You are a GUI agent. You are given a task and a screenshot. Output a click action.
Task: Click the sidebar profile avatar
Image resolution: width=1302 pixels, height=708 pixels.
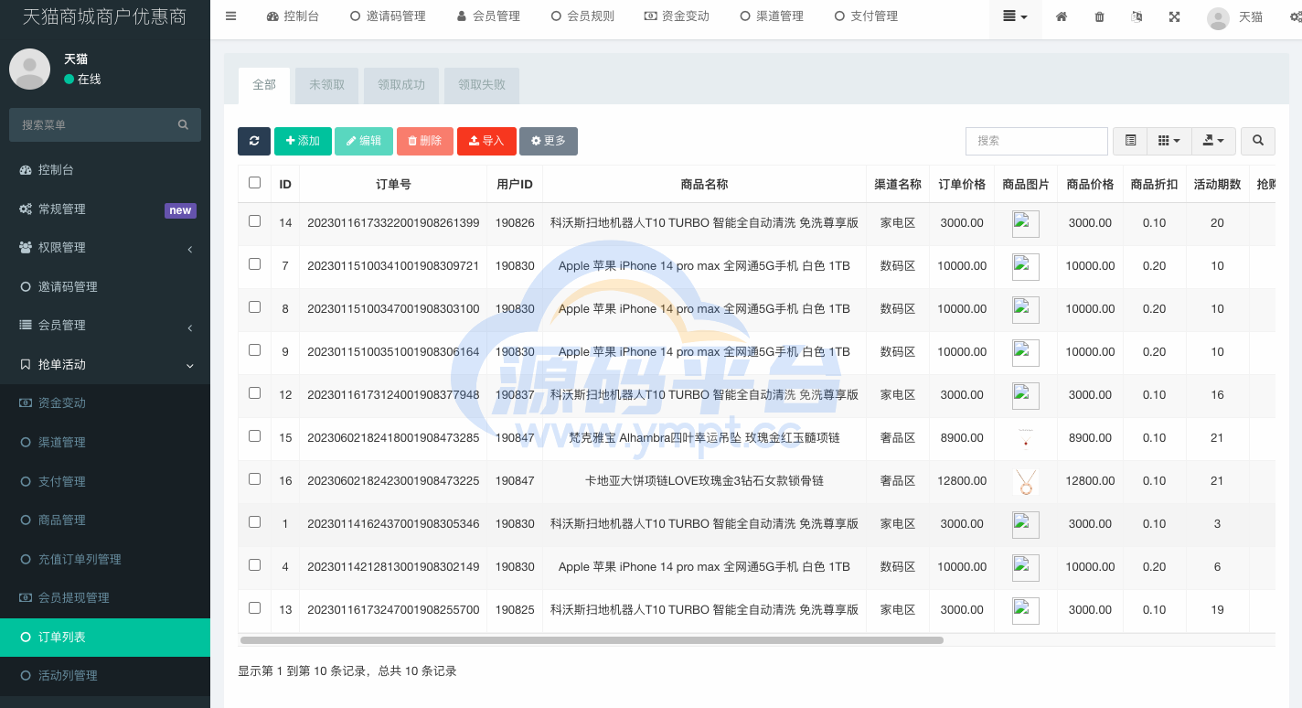(29, 69)
